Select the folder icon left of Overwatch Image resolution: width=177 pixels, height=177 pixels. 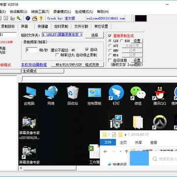138,122
